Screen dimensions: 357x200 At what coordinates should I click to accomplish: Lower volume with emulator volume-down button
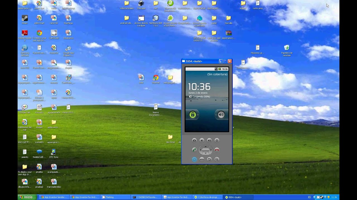pos(202,140)
